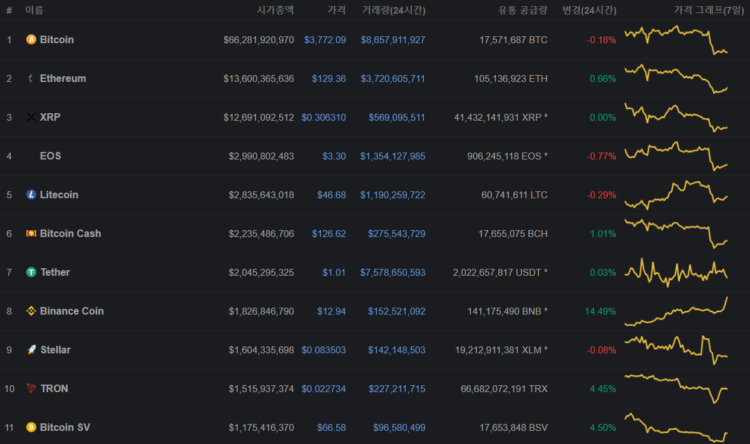
Task: Open the Litecoin coin name link
Action: [59, 194]
